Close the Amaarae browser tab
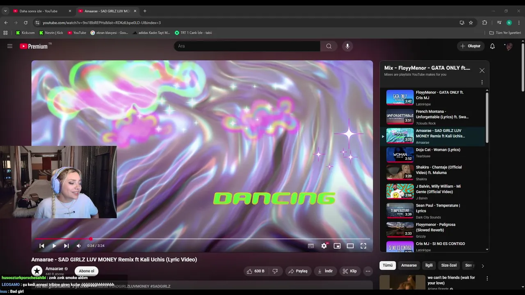Image resolution: width=525 pixels, height=295 pixels. (135, 11)
